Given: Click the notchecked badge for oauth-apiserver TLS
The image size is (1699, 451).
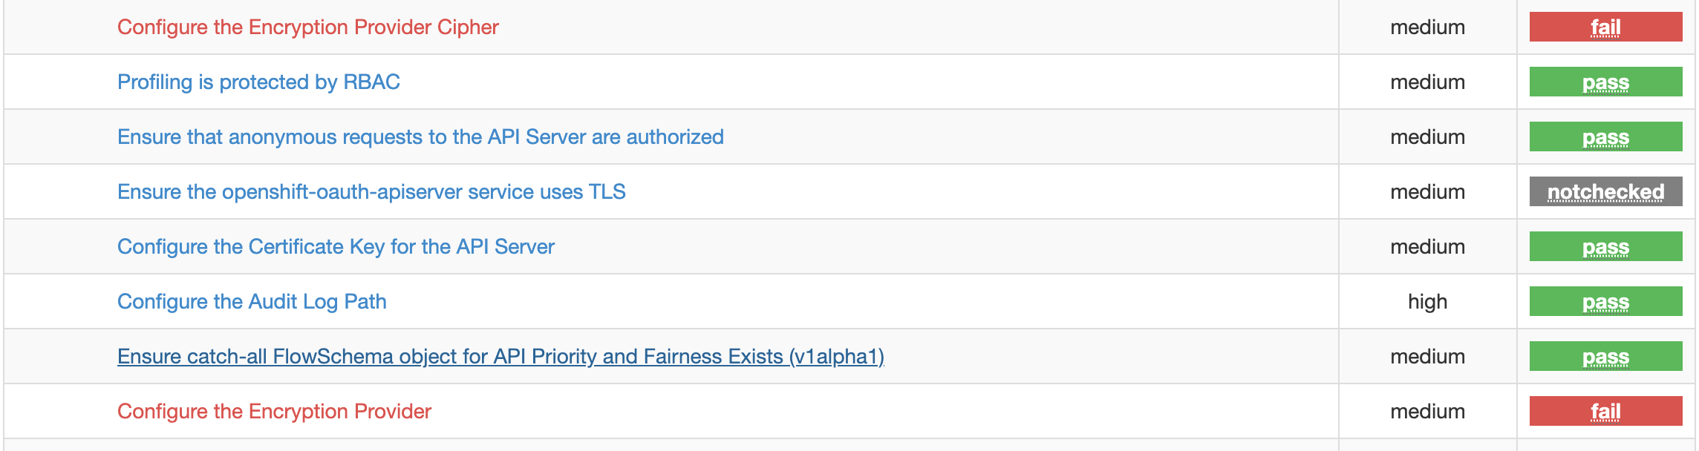Looking at the screenshot, I should [1605, 191].
